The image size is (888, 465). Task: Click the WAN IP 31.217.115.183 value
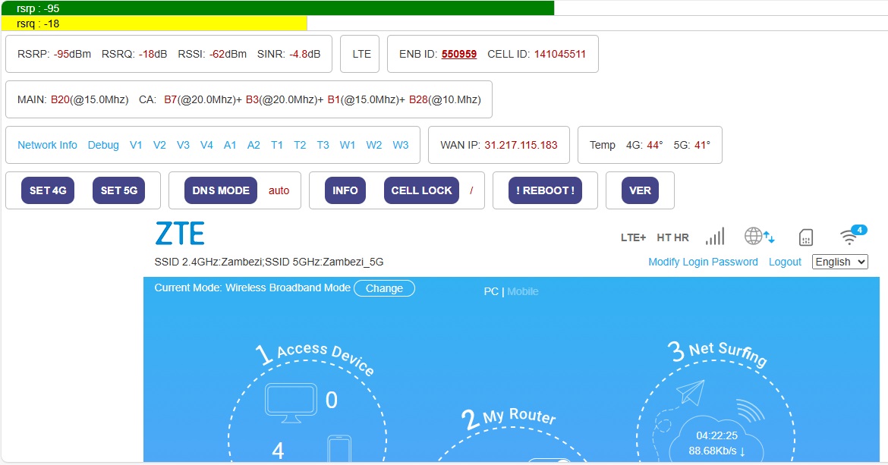pos(521,145)
